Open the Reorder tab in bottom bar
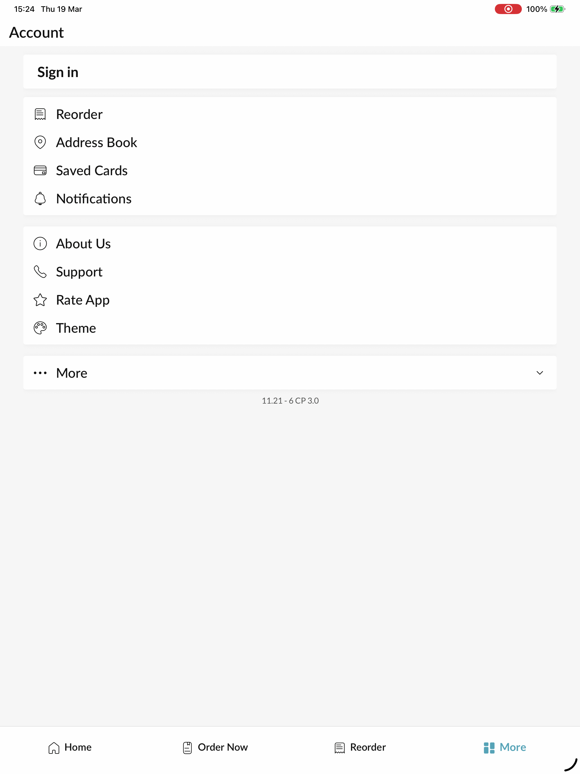Image resolution: width=580 pixels, height=774 pixels. tap(360, 747)
